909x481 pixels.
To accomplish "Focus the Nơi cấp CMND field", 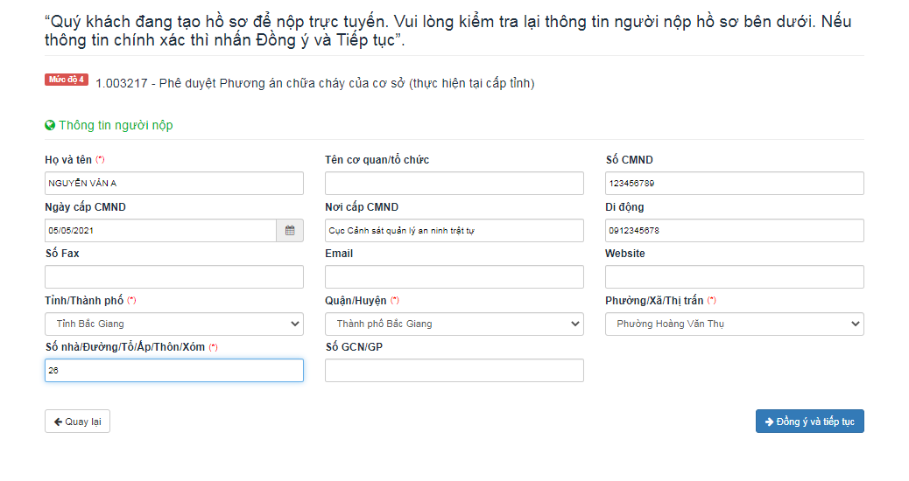I will (454, 230).
